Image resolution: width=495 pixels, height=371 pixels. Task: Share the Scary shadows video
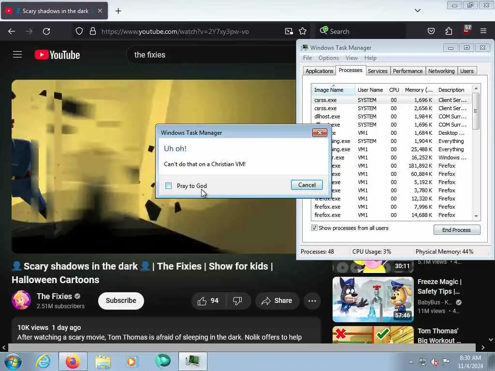(276, 301)
